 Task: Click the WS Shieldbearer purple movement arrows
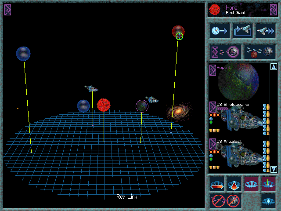pos(223,109)
